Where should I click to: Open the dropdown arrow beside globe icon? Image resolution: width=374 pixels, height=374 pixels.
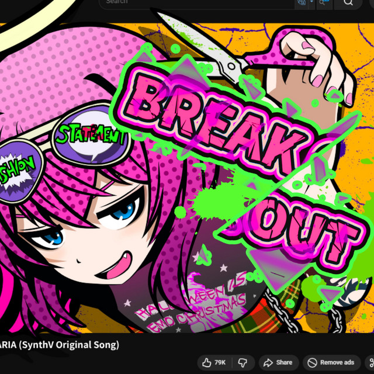311,2
